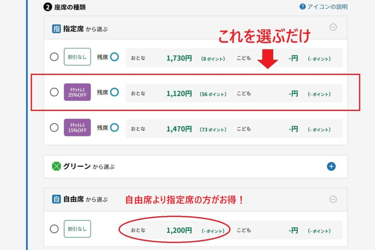This screenshot has height=250, width=375.
Task: Collapse the 自由席 section with minus icon
Action: pos(333,199)
